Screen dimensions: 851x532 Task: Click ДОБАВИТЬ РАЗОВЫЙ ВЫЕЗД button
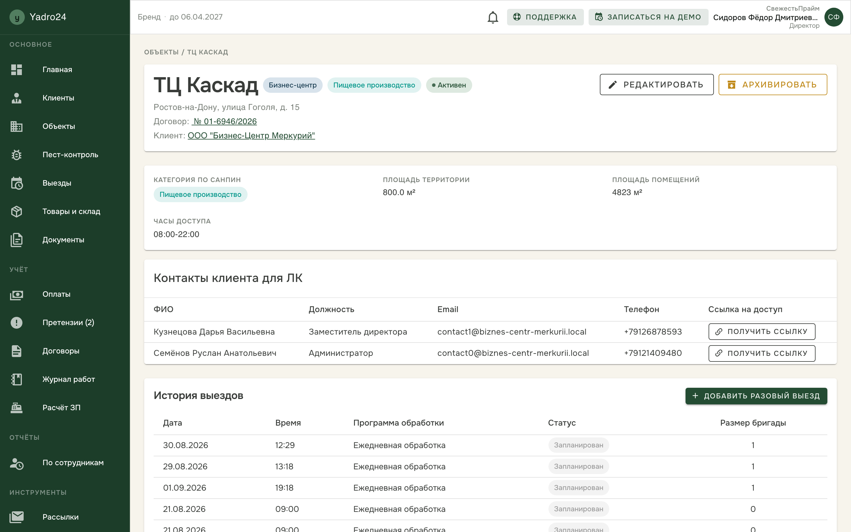point(756,396)
